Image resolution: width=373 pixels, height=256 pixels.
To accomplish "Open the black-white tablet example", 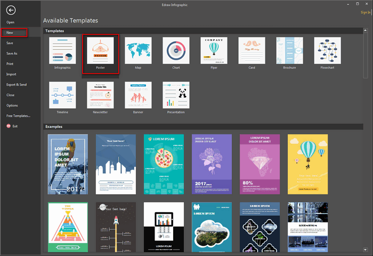I will pyautogui.click(x=164, y=227).
